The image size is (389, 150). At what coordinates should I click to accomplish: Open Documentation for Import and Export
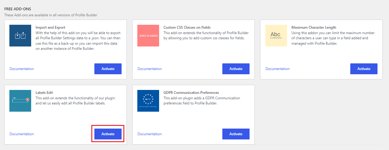coord(22,69)
